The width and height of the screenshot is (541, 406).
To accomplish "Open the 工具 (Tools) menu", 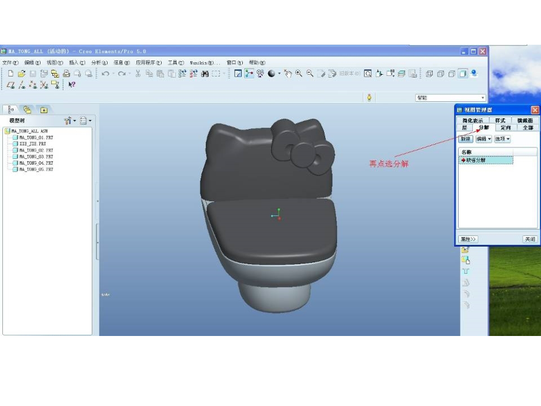I will point(176,62).
